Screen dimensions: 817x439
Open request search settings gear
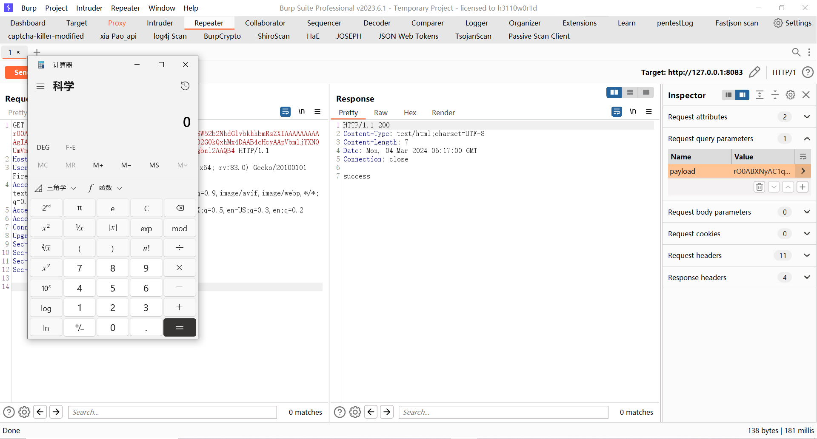click(24, 412)
